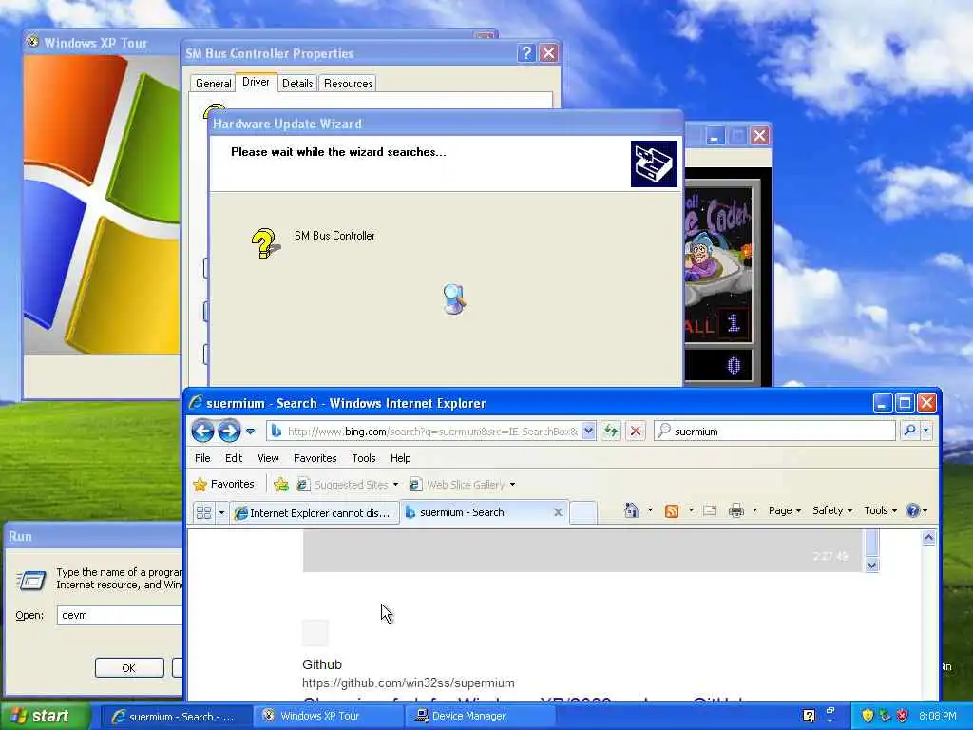
Task: Select the Details tab in SM Bus Properties
Action: coord(297,84)
